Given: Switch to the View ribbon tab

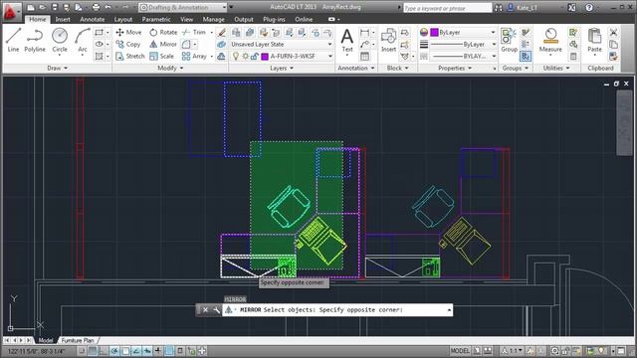Looking at the screenshot, I should click(186, 19).
